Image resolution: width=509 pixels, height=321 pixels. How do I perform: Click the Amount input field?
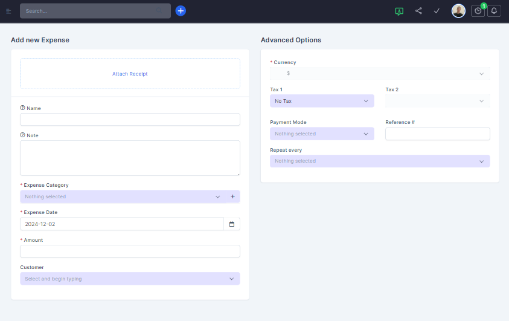click(130, 251)
